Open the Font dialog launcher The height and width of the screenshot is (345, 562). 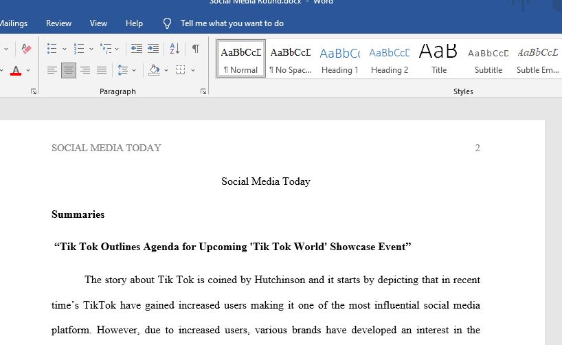tap(34, 91)
